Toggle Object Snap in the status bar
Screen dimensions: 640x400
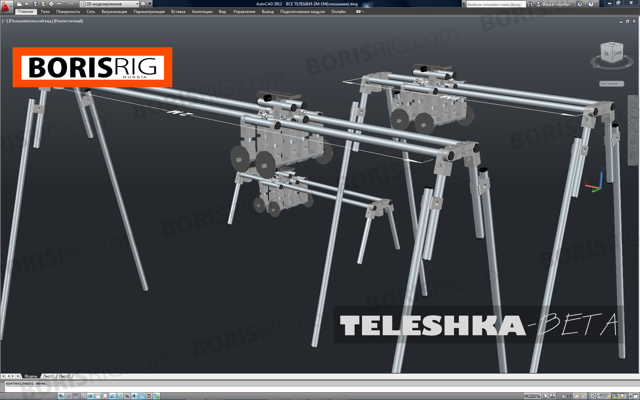(x=98, y=396)
